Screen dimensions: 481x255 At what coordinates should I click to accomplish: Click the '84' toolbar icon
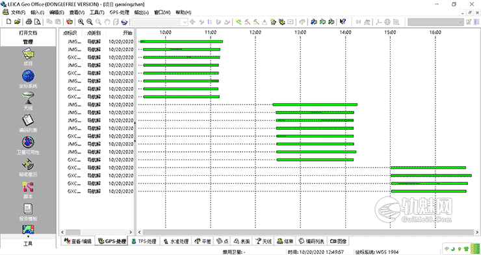point(358,21)
